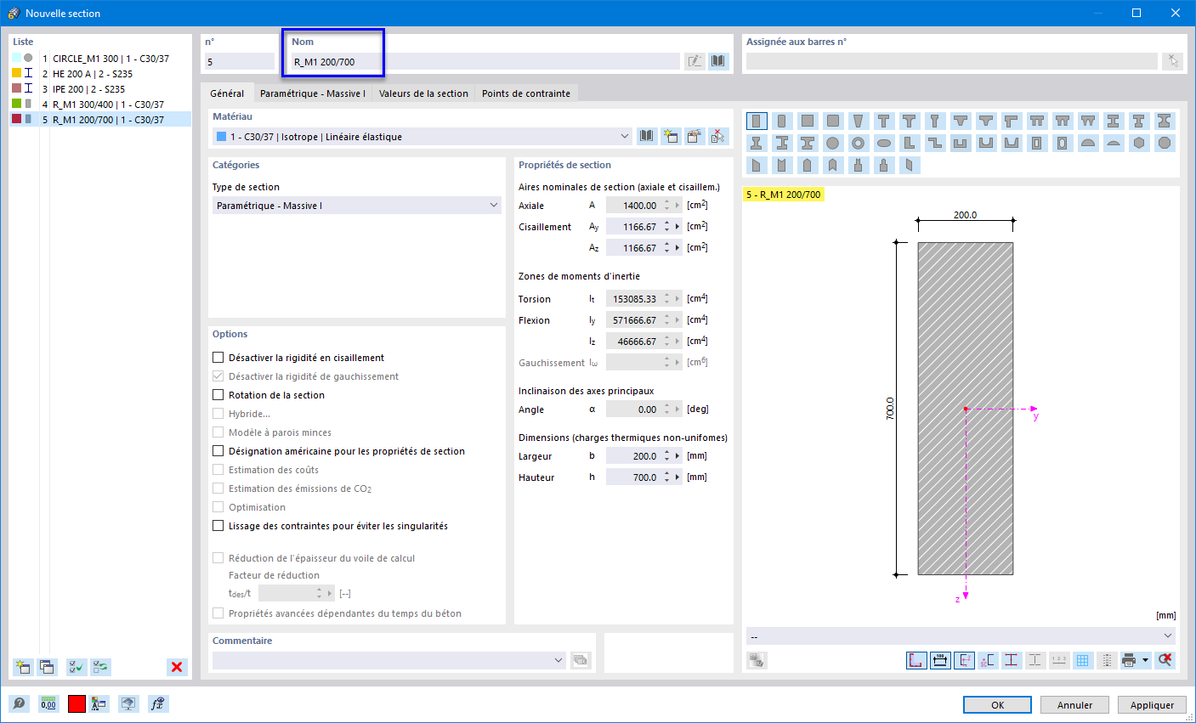Choose the hexagon section shape
Viewport: 1196px width, 723px height.
click(1139, 143)
